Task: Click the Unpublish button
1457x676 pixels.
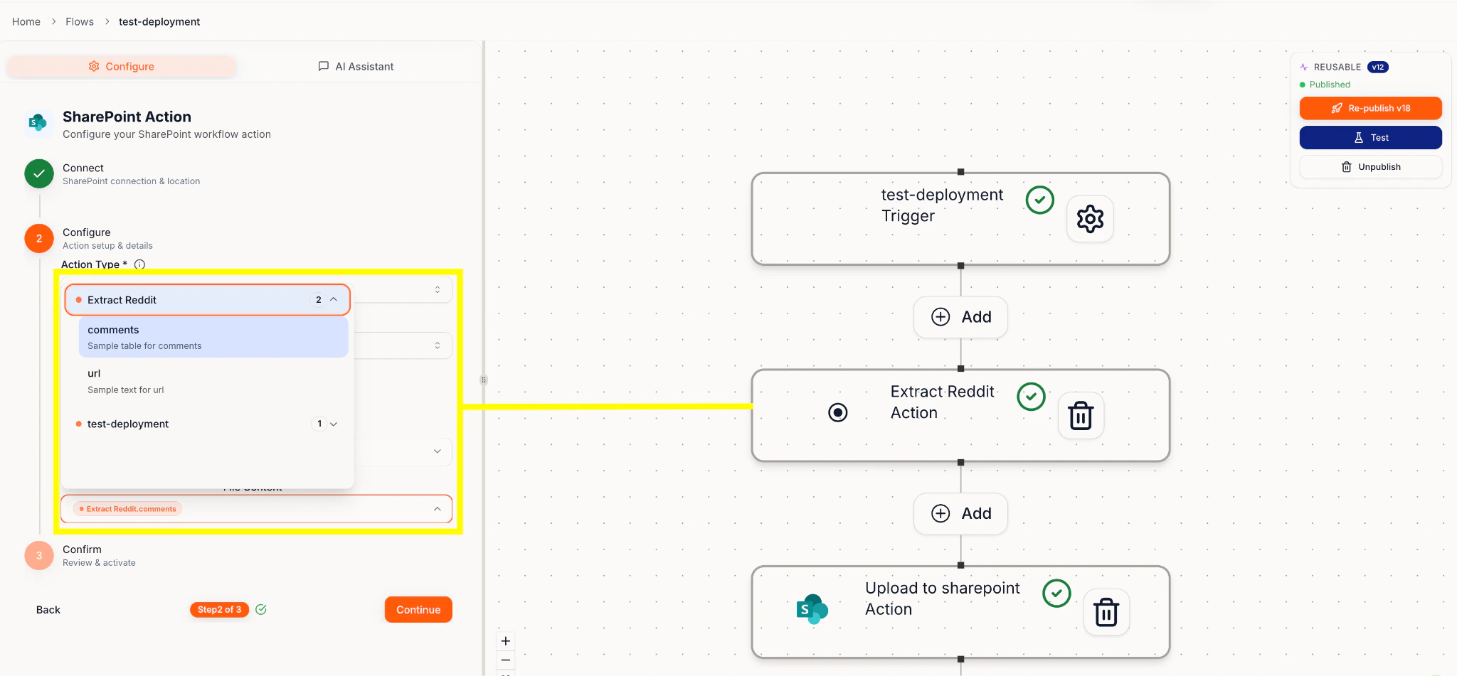Action: [x=1370, y=167]
